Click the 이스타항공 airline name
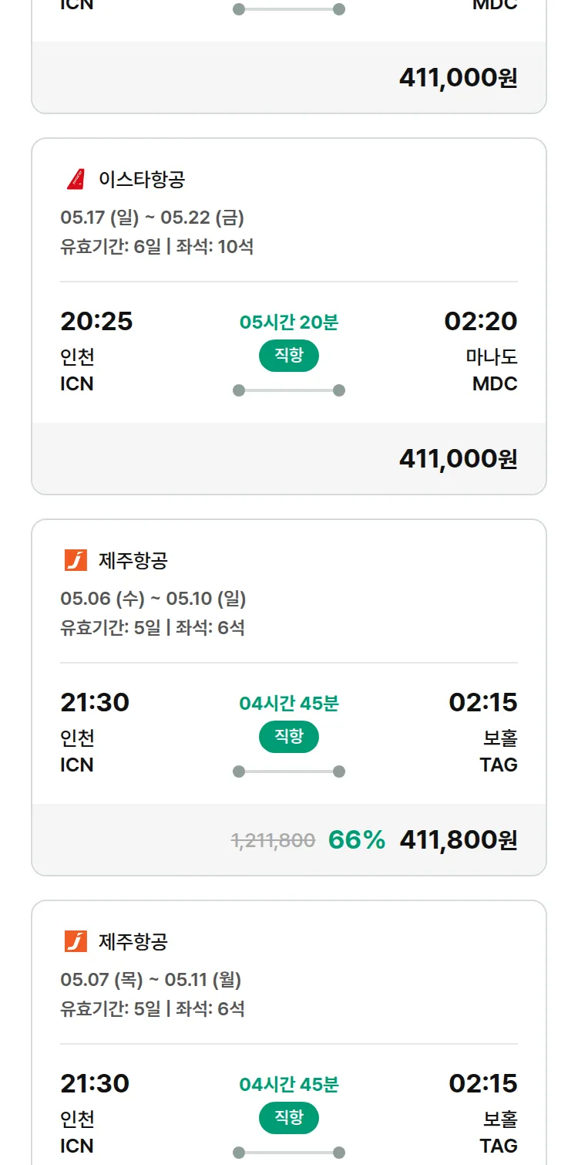Screen dimensions: 578x1165 [142, 180]
